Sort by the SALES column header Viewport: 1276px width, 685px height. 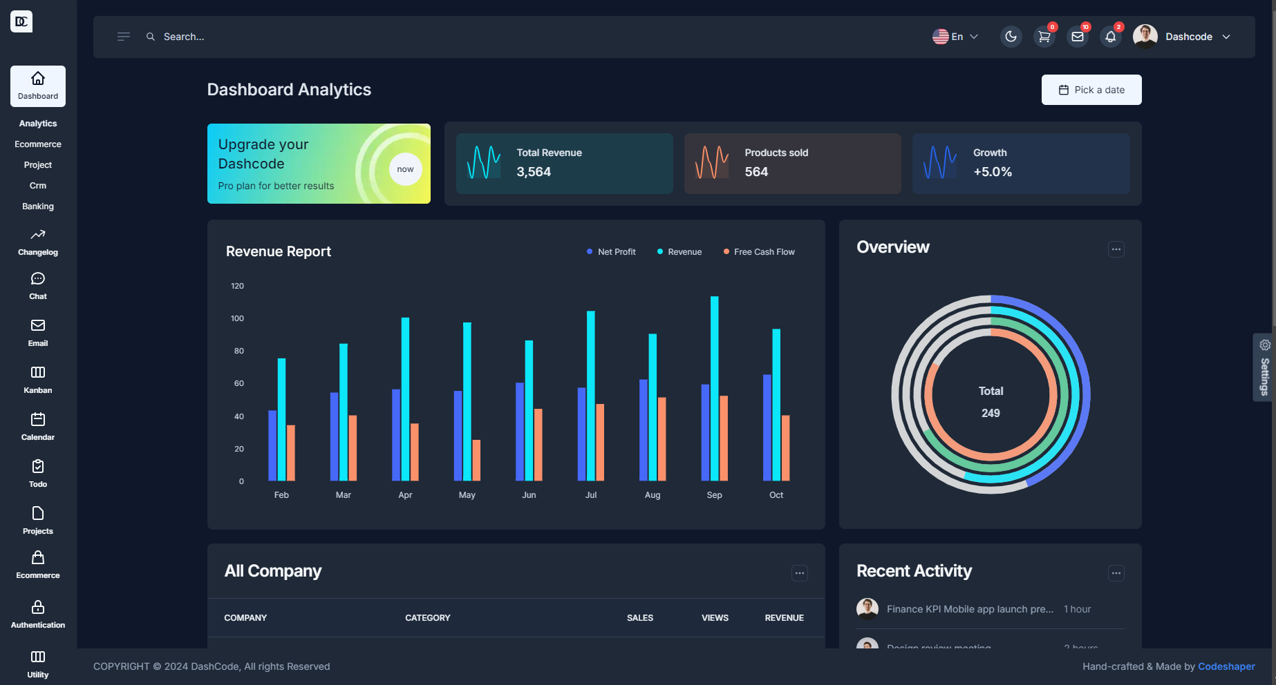tap(640, 618)
